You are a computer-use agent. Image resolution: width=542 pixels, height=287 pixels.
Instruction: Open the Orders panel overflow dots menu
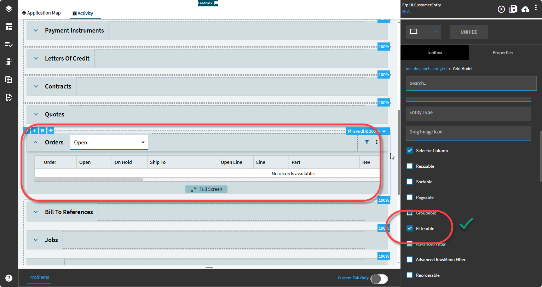[x=377, y=142]
